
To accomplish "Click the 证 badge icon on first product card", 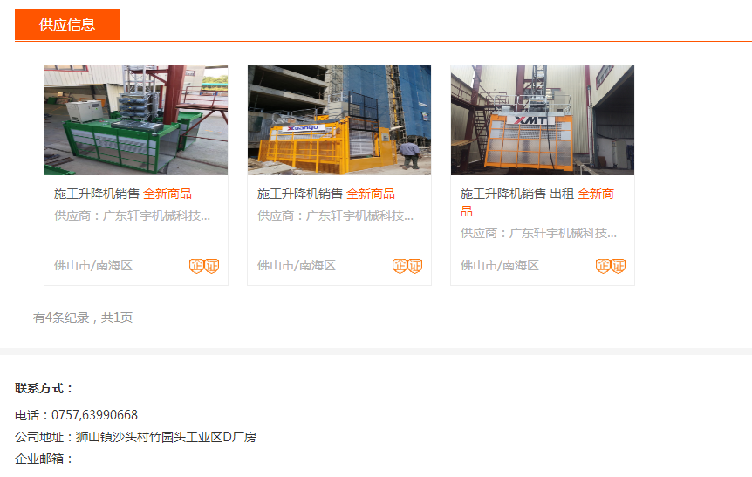I will click(x=212, y=266).
